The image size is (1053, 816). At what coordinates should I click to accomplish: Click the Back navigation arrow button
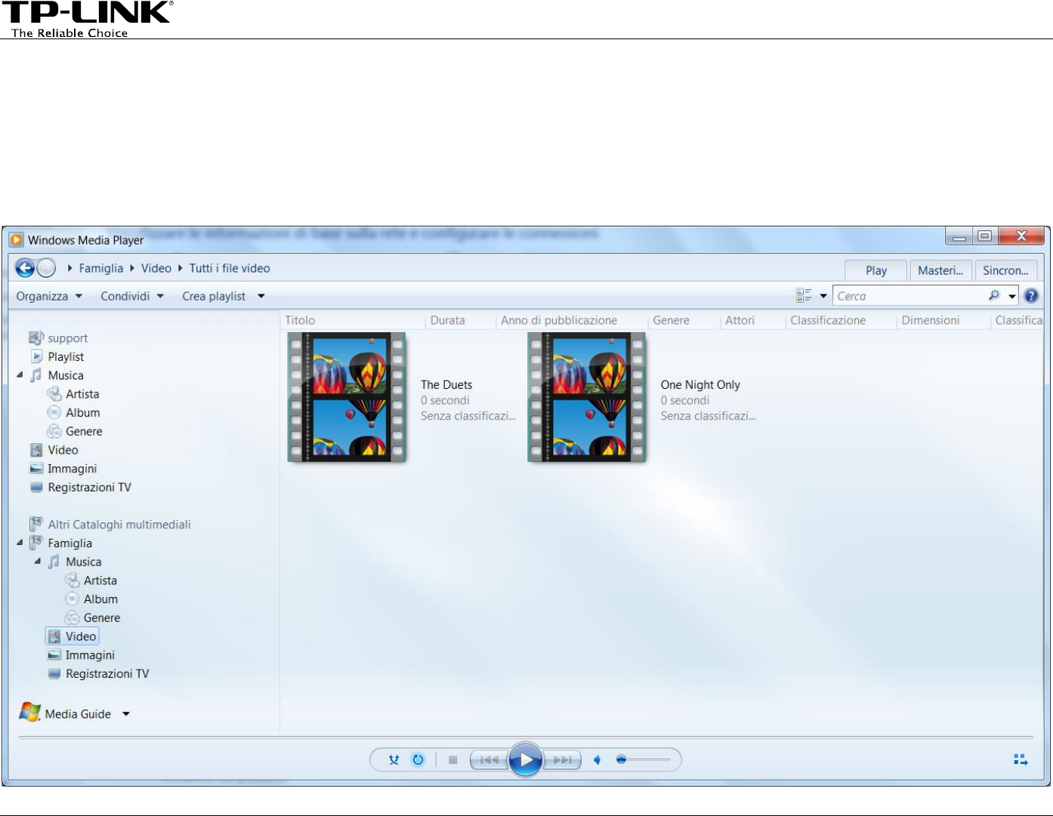point(25,268)
